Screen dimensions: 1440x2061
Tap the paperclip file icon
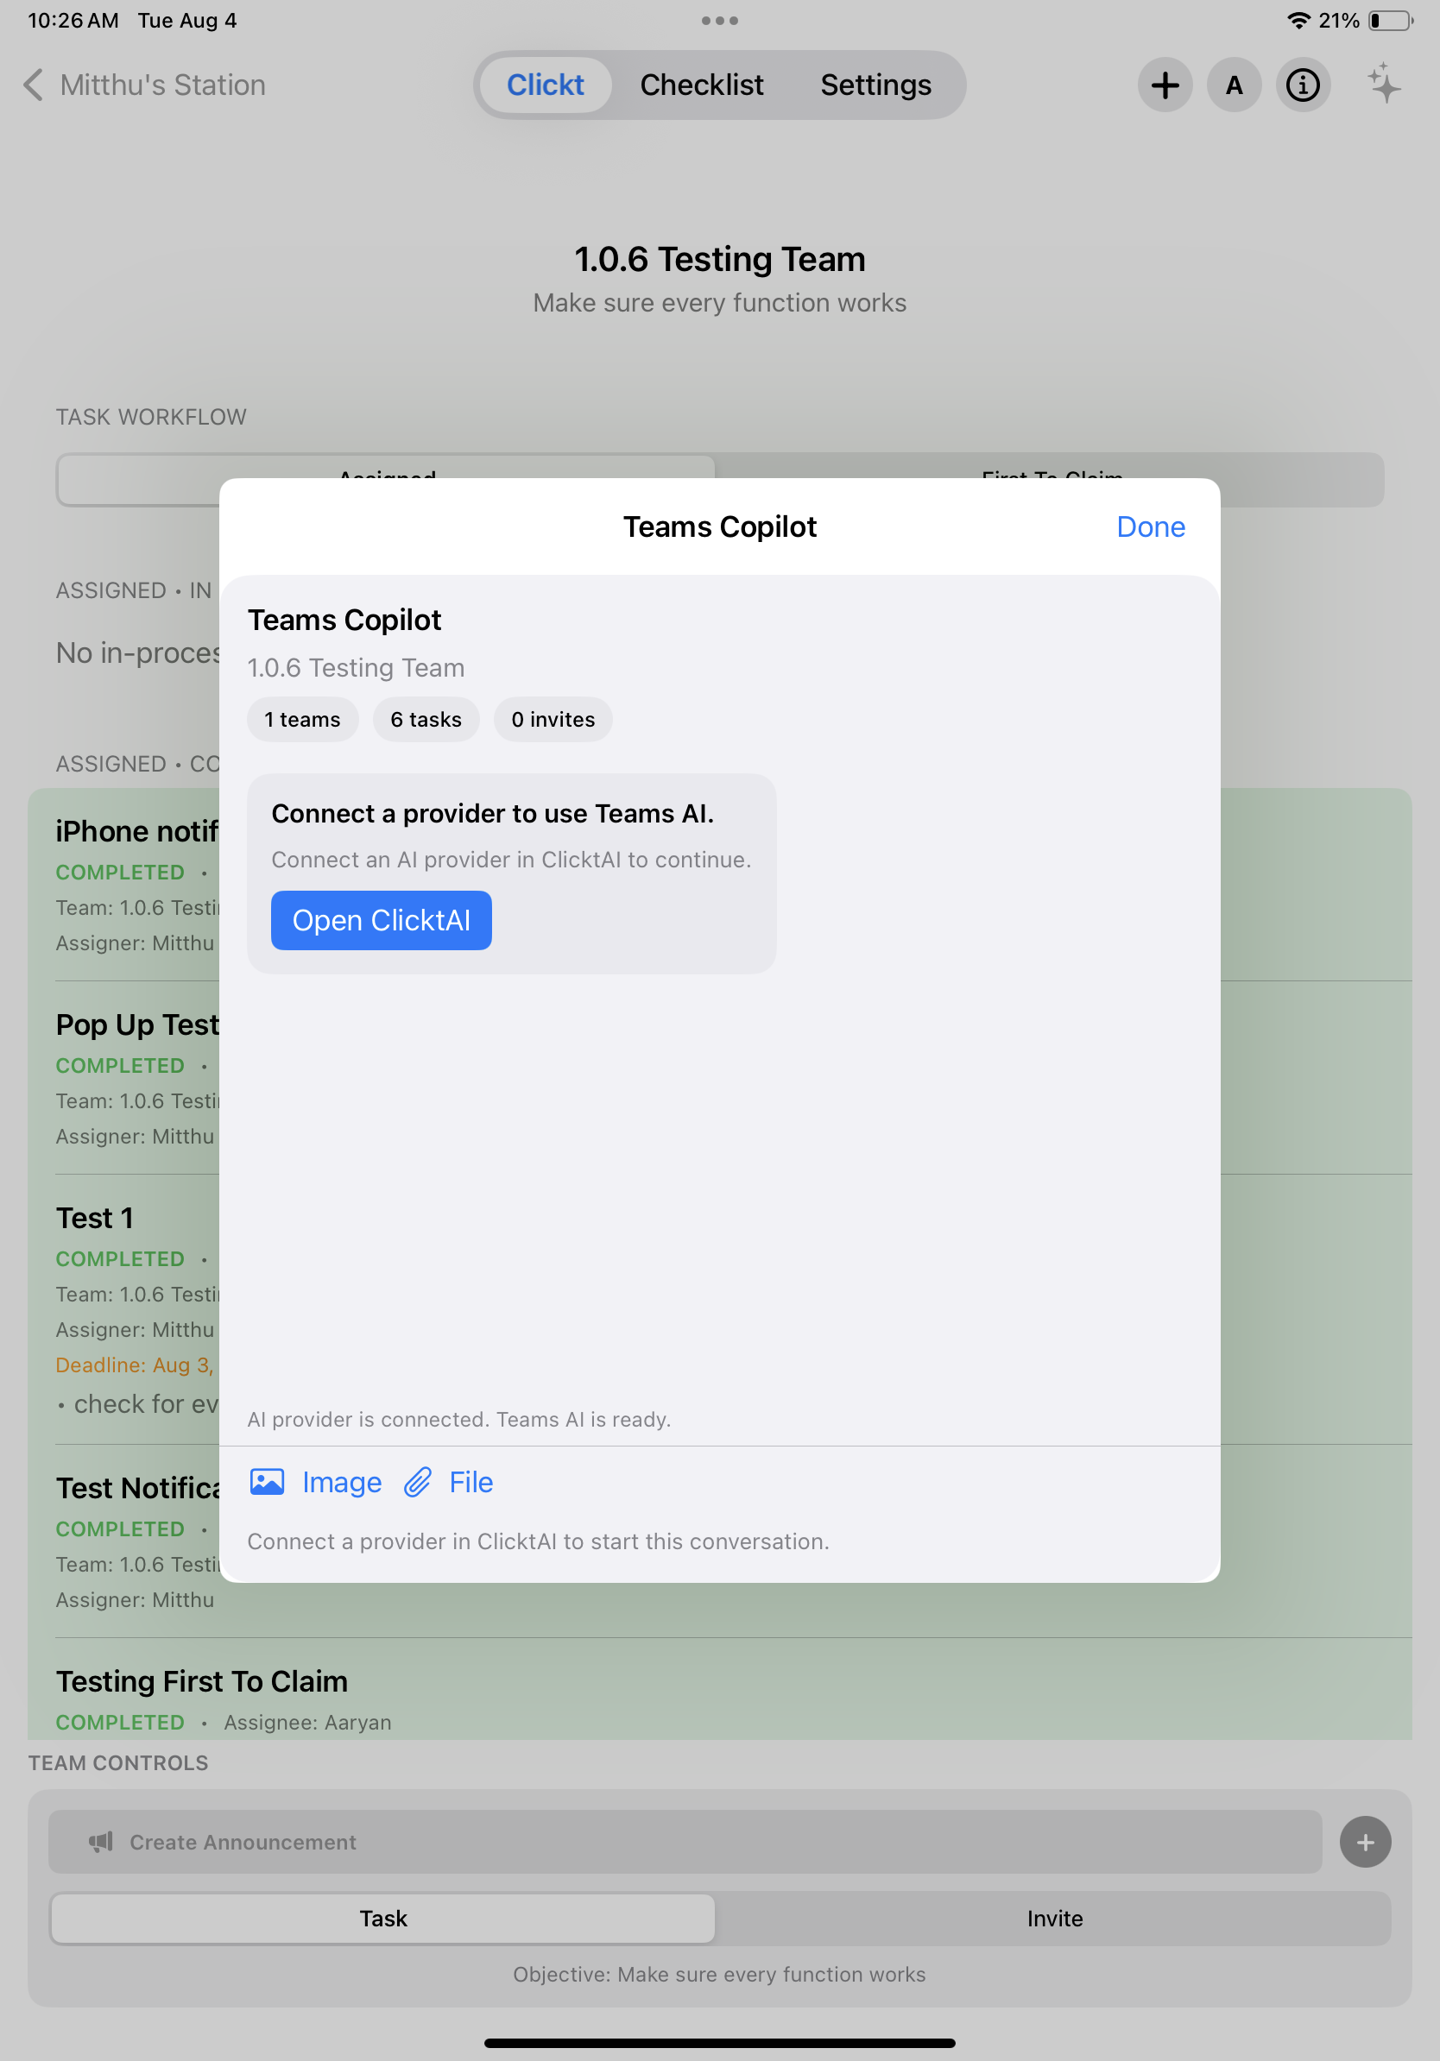click(x=418, y=1482)
